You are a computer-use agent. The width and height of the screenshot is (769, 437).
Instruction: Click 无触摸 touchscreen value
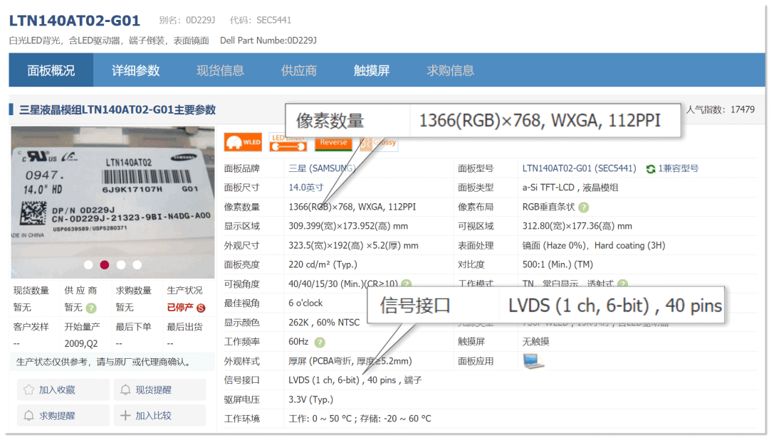pos(535,342)
